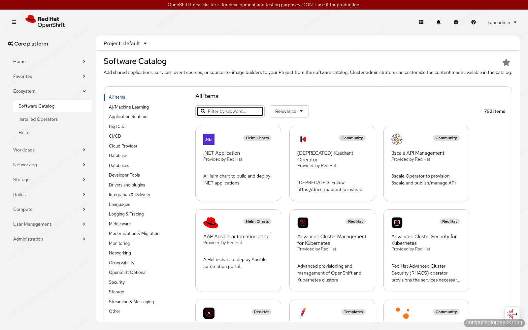Expand the User Management section
The height and width of the screenshot is (330, 528).
pyautogui.click(x=49, y=224)
